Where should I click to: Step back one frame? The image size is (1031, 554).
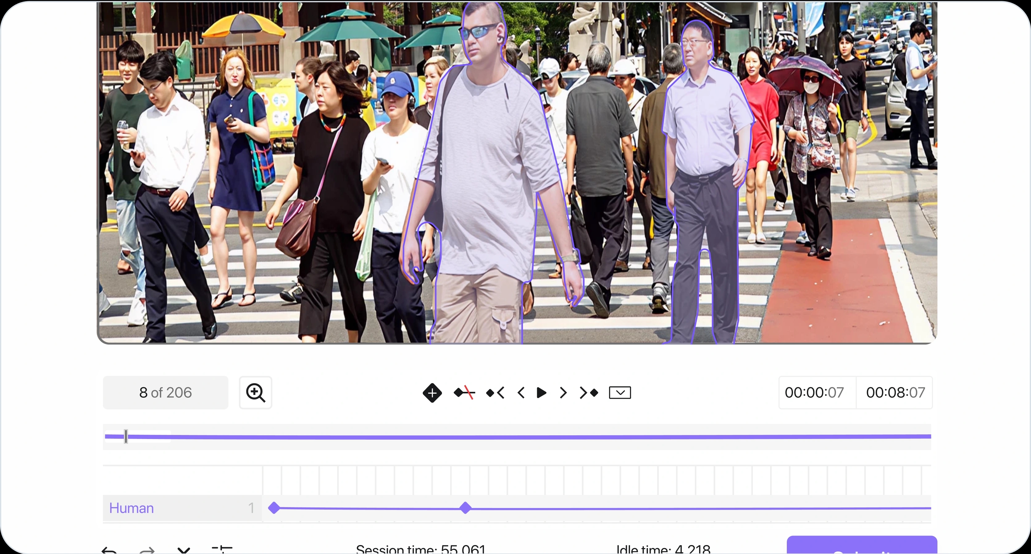pyautogui.click(x=521, y=393)
